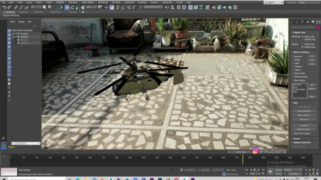The height and width of the screenshot is (180, 321).
Task: Toggle the 3D Snaps icon
Action: point(118,7)
